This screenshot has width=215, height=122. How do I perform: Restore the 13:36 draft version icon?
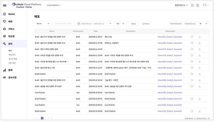pyautogui.click(x=192, y=61)
